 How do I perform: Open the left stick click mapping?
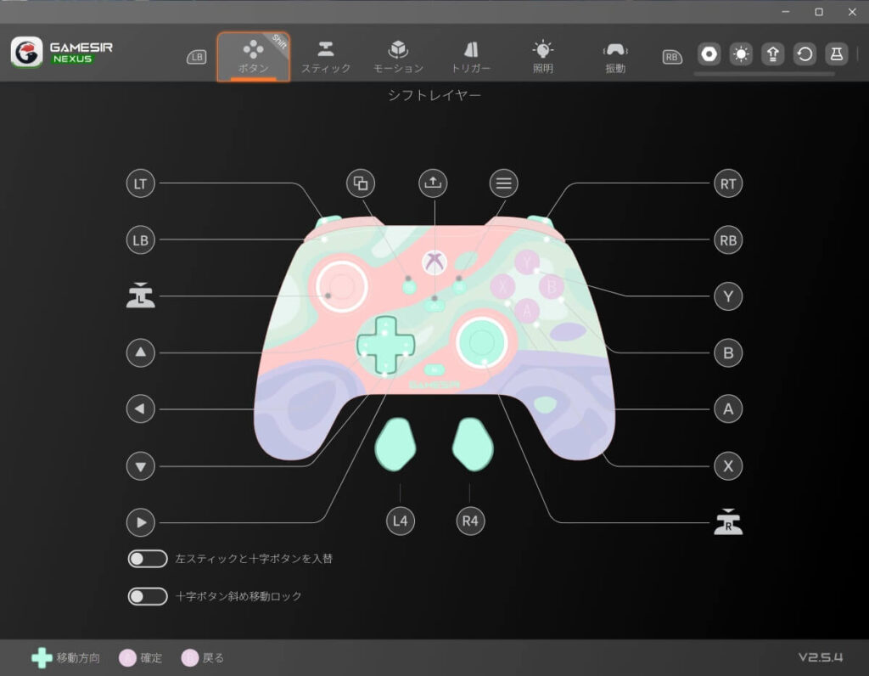pyautogui.click(x=140, y=296)
